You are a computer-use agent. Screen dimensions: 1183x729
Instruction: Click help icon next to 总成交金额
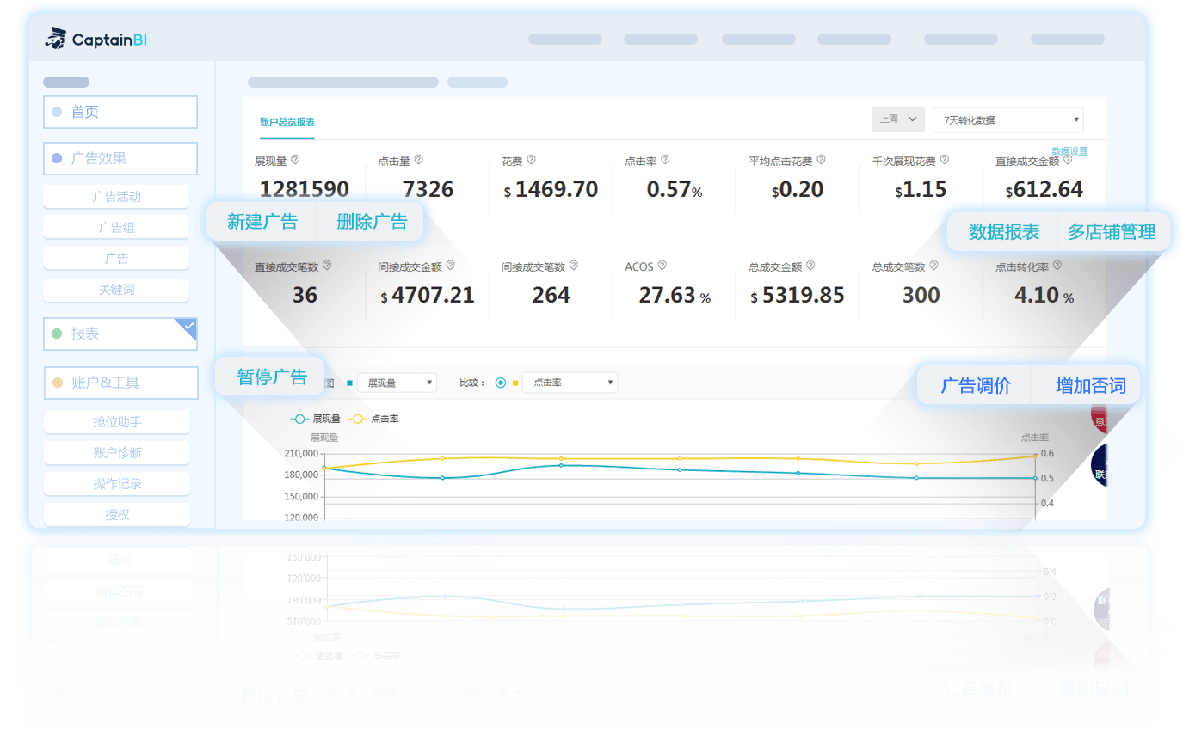pyautogui.click(x=810, y=266)
